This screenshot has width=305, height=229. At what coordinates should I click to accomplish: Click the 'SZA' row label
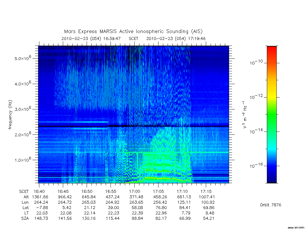click(x=25, y=219)
